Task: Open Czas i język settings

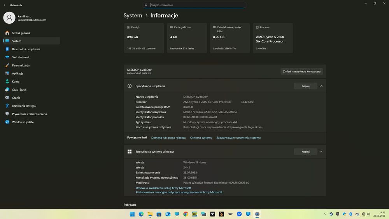Action: (x=32, y=89)
